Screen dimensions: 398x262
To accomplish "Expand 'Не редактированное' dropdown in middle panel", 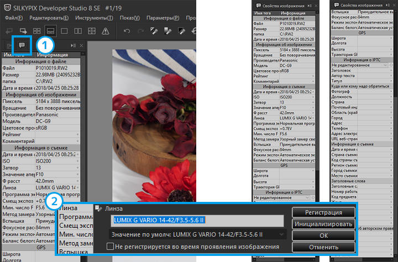I will pyautogui.click(x=307, y=197).
